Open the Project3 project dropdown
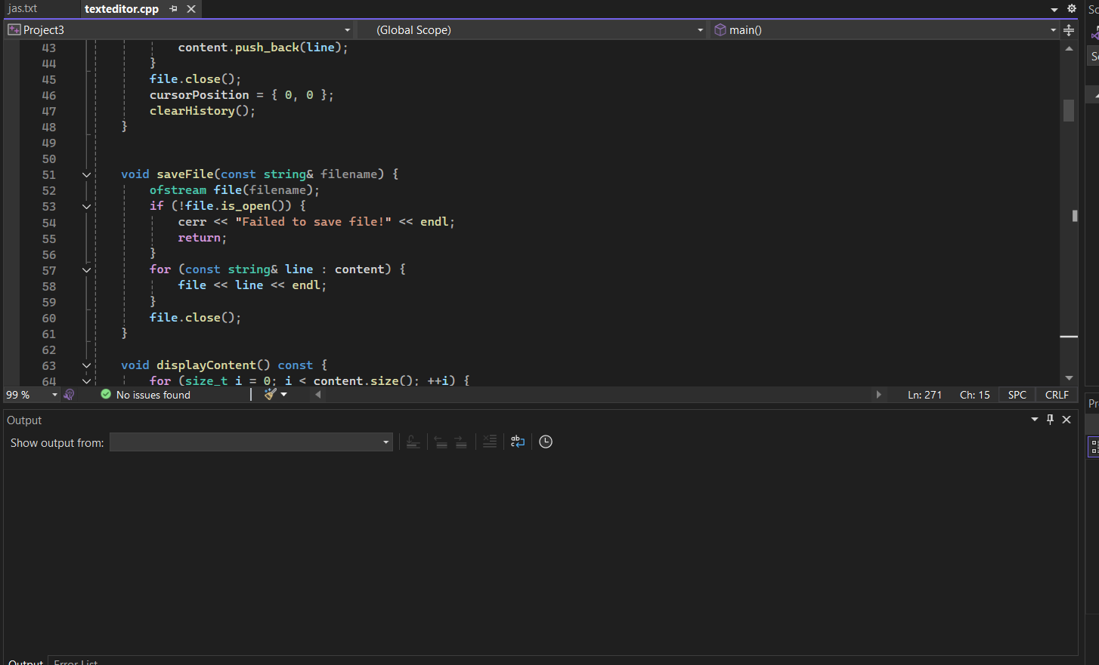Screen dimensions: 1099x665 [179, 30]
